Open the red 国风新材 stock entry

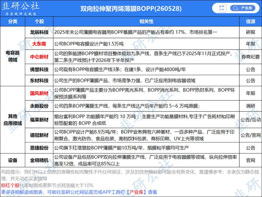pyautogui.click(x=39, y=93)
